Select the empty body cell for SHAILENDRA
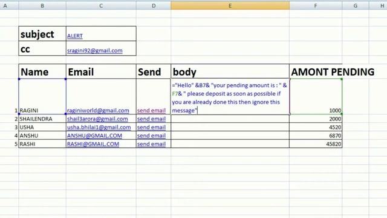Viewport: 387px width, 218px height. 230,119
